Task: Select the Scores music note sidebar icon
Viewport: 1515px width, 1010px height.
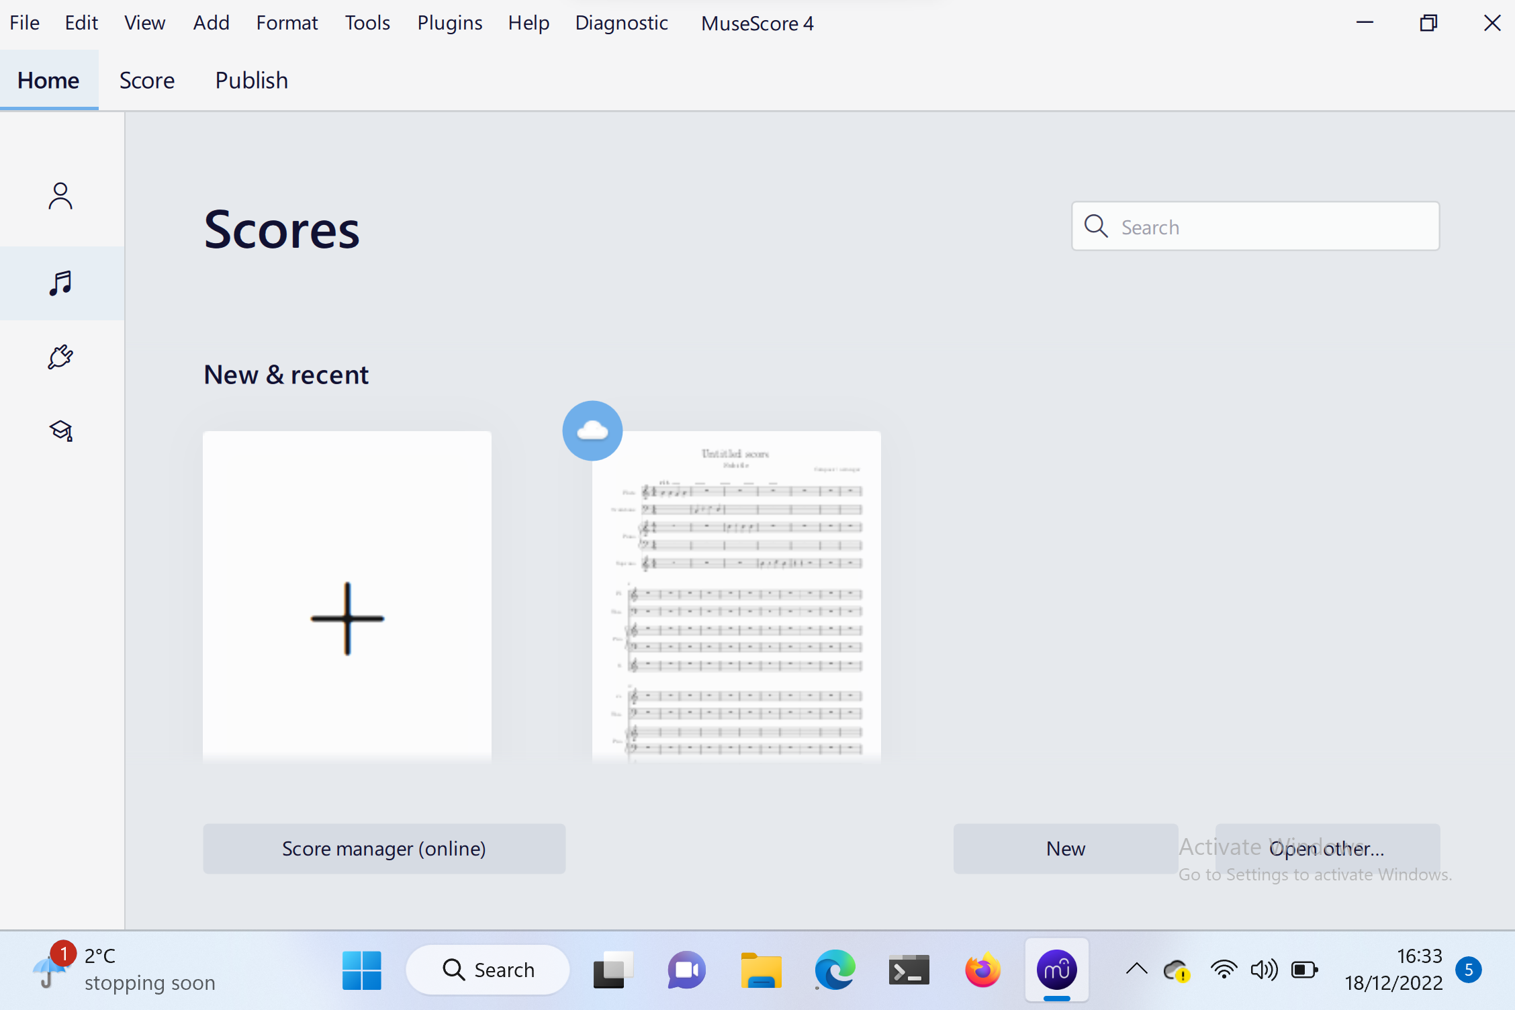Action: point(60,283)
